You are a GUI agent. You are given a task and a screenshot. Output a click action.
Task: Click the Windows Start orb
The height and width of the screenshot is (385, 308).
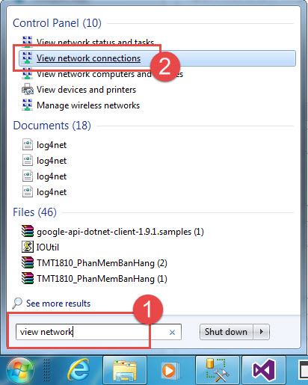pyautogui.click(x=20, y=371)
